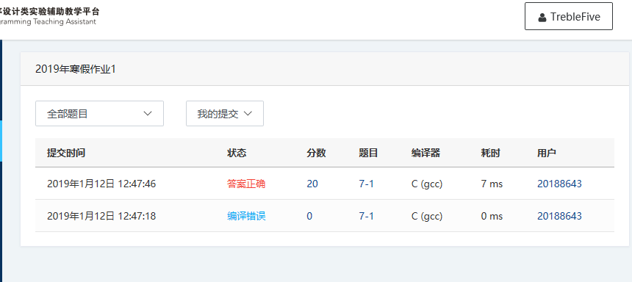
Task: Click the 7 ms runtime value
Action: tap(492, 184)
